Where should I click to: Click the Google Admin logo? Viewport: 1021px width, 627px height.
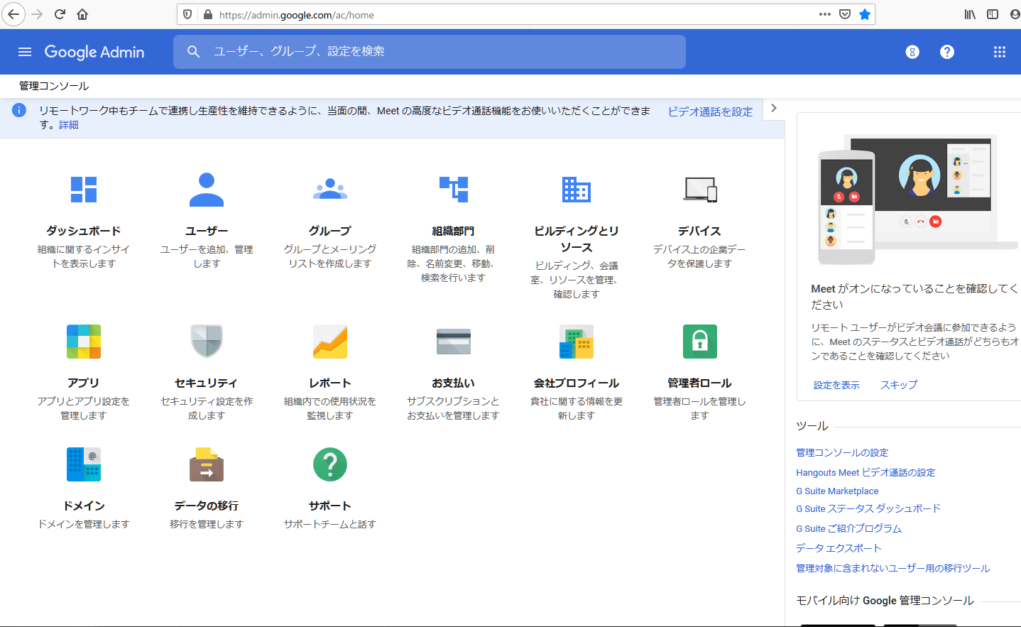coord(94,52)
